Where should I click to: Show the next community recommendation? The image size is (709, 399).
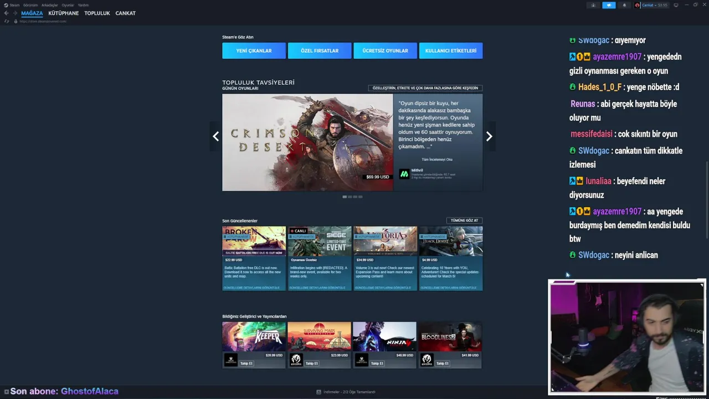click(489, 136)
